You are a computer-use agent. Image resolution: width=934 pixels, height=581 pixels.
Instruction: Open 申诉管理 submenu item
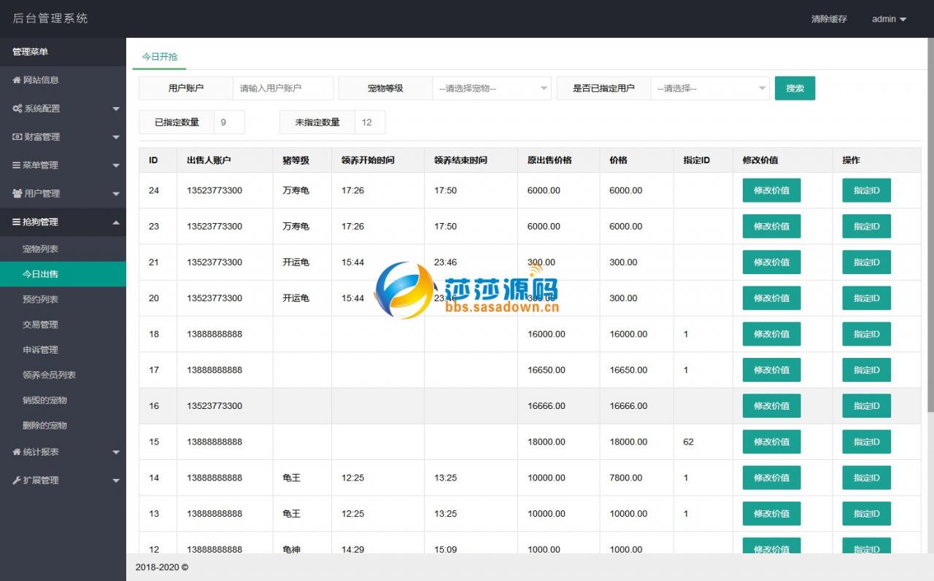point(63,350)
